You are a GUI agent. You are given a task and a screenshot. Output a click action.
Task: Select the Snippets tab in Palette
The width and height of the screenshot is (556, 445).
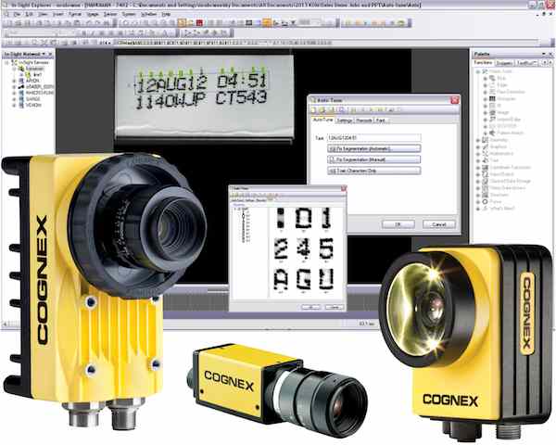coord(504,63)
